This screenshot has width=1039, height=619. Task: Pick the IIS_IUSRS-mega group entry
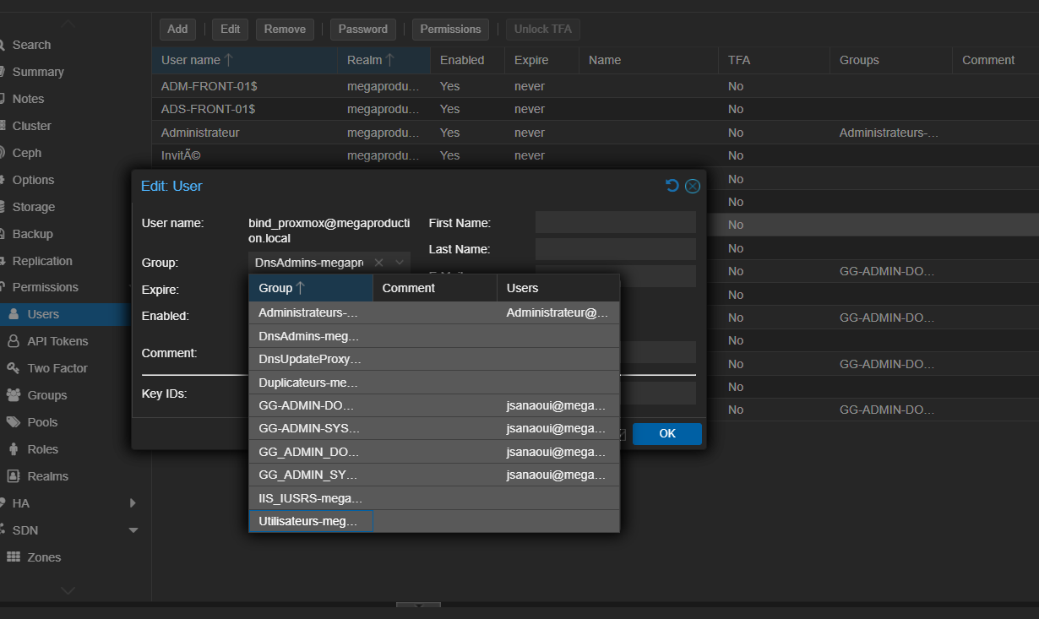(310, 498)
